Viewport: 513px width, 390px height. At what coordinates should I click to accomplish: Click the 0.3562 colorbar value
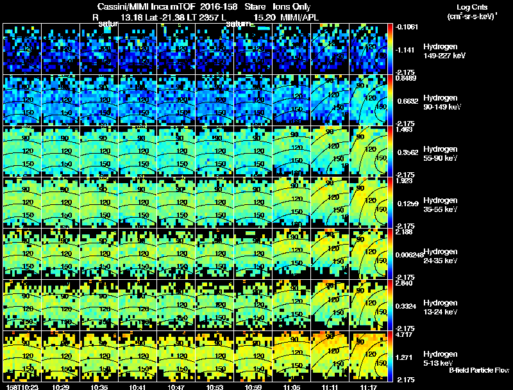point(408,152)
